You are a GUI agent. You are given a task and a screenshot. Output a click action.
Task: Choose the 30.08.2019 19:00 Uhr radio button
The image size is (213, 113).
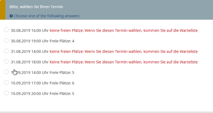[x=7, y=40]
